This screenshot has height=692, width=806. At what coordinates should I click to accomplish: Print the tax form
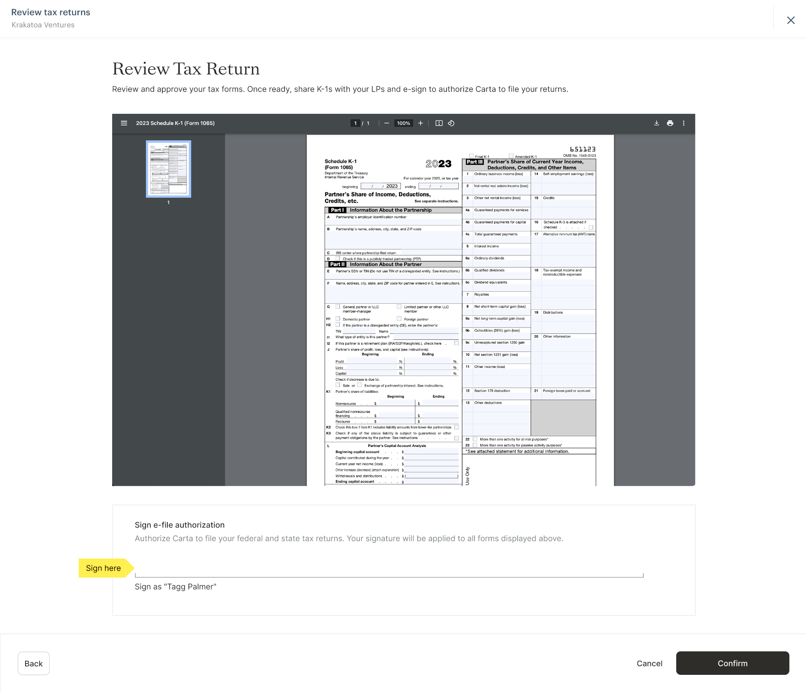pyautogui.click(x=670, y=123)
